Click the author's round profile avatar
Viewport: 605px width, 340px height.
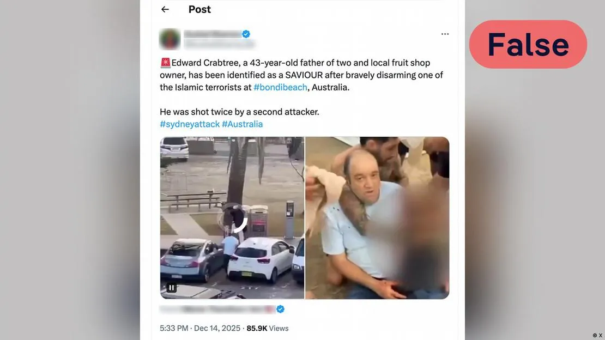pos(170,39)
